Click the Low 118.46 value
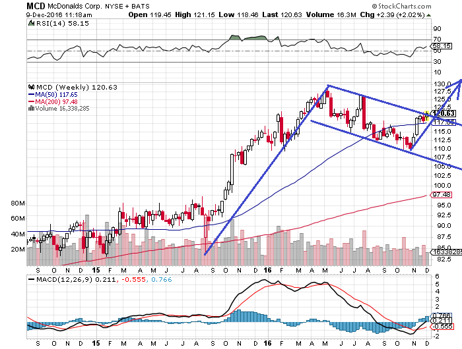This screenshot has height=349, width=462. (x=238, y=14)
